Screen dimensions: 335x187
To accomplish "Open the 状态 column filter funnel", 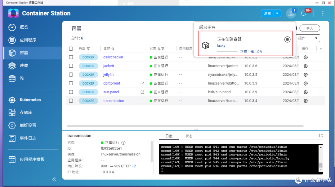I will (x=163, y=49).
